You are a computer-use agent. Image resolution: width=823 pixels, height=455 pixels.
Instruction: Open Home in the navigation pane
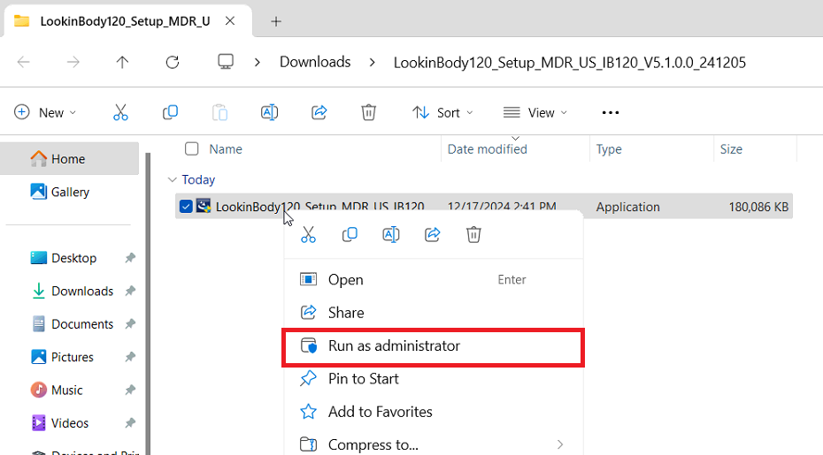(x=69, y=159)
